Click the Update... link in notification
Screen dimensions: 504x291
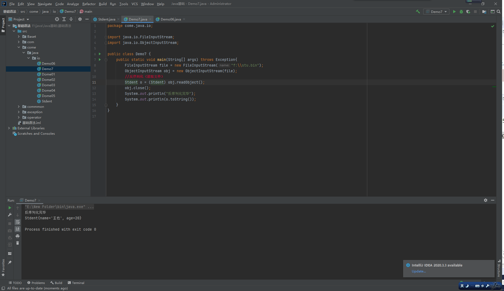(x=419, y=271)
